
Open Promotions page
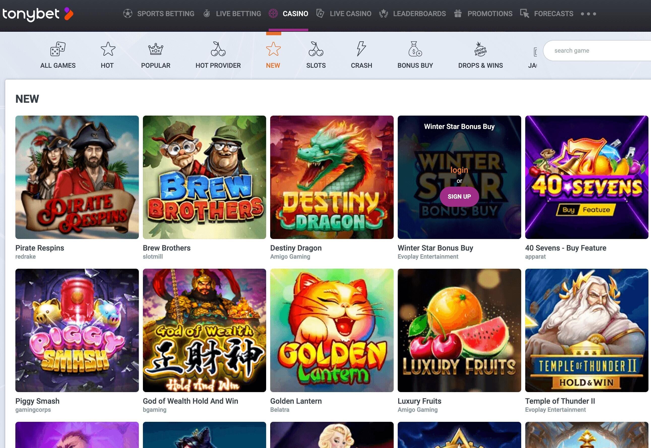[x=490, y=14]
